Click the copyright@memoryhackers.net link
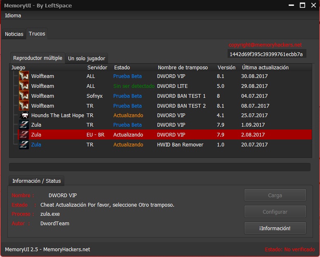The width and height of the screenshot is (320, 257). click(x=265, y=45)
